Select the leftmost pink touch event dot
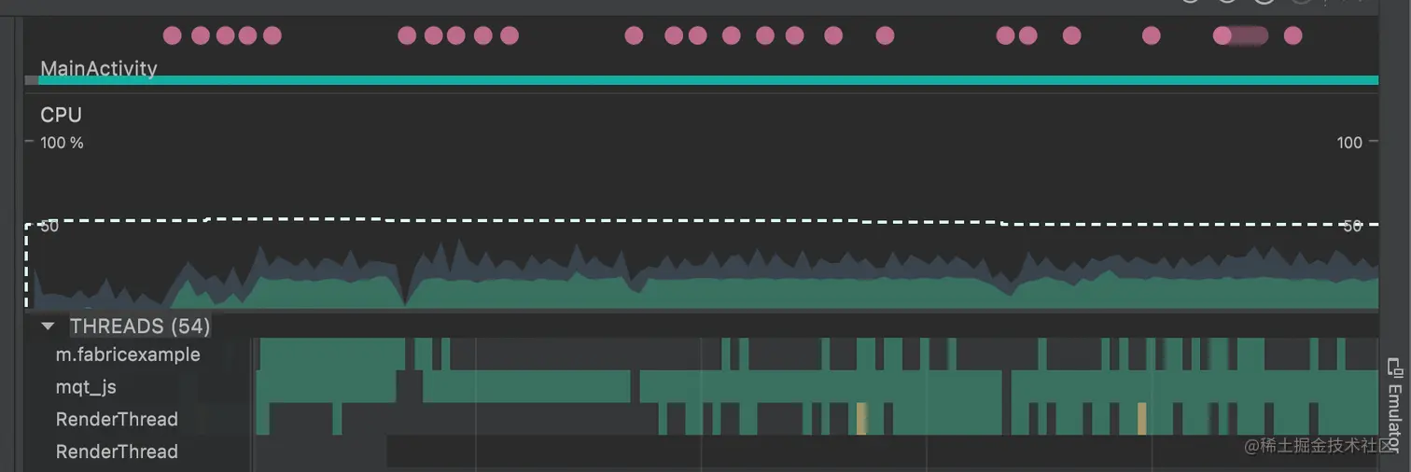 (172, 35)
